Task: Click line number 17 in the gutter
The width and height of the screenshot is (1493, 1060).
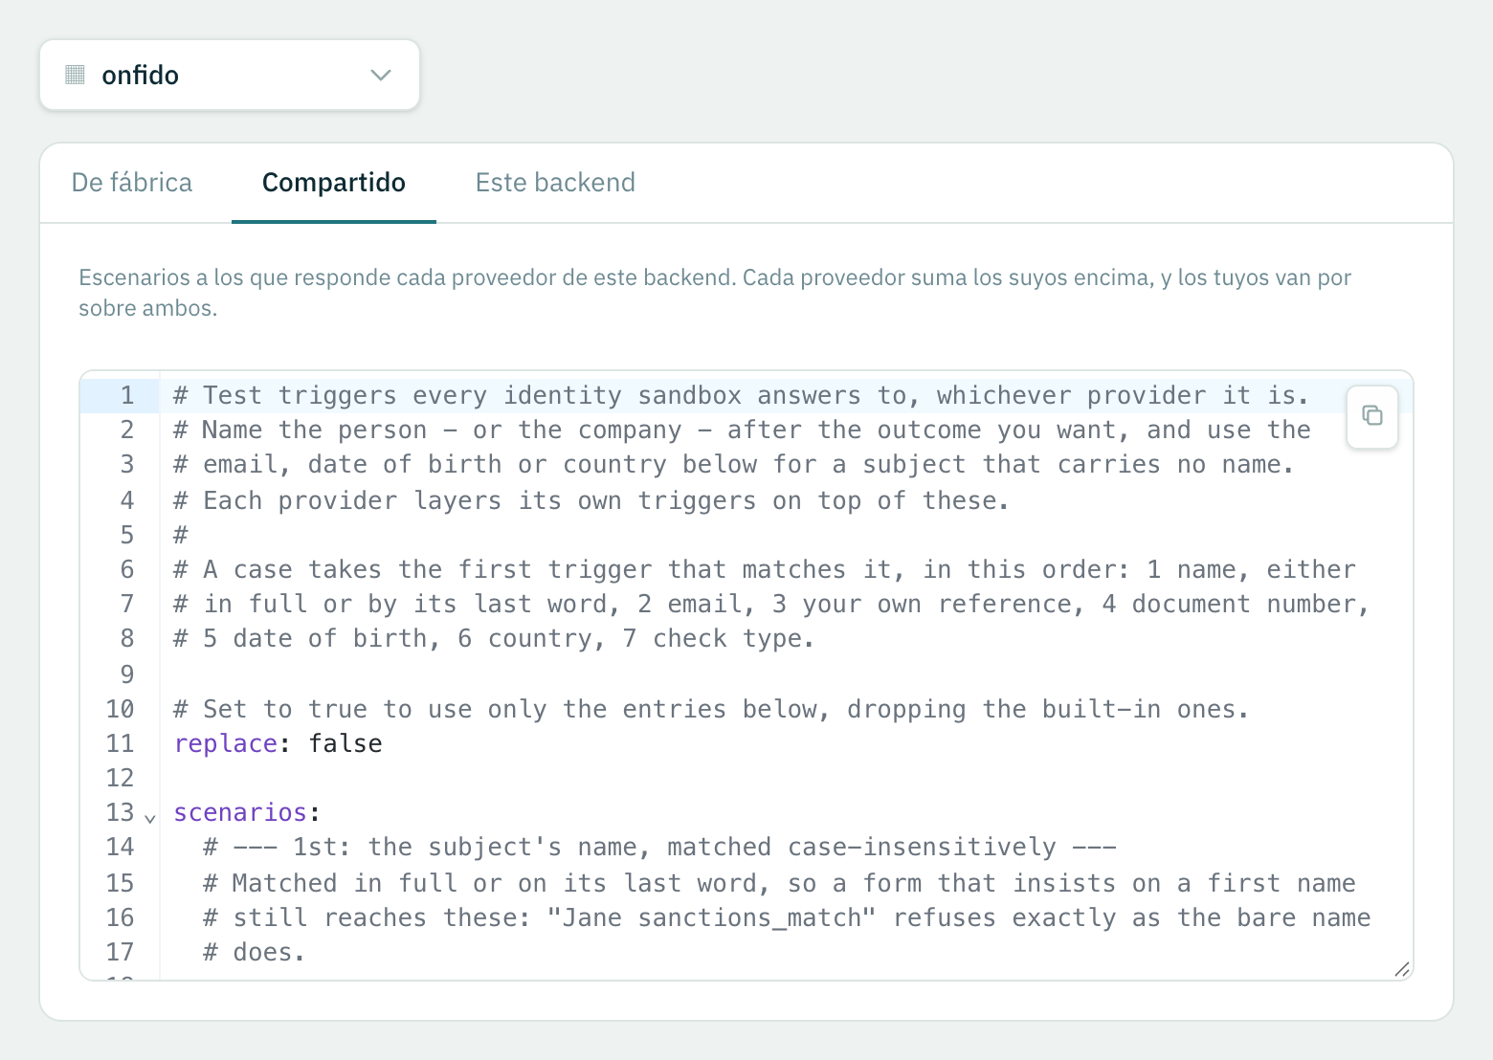Action: click(120, 952)
